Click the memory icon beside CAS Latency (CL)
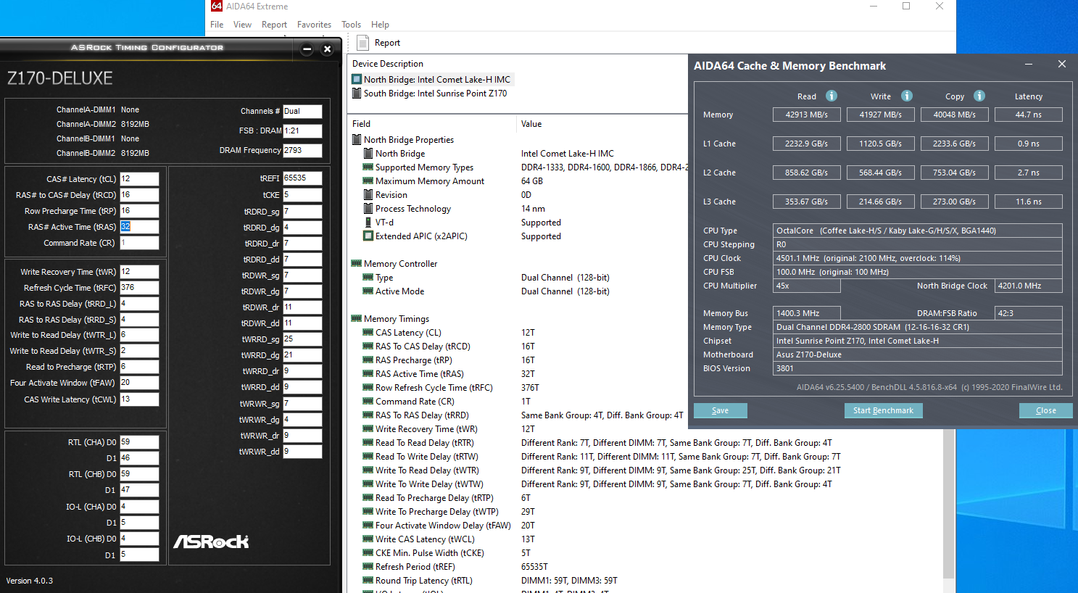Screen dimensions: 1078x593 tap(368, 333)
